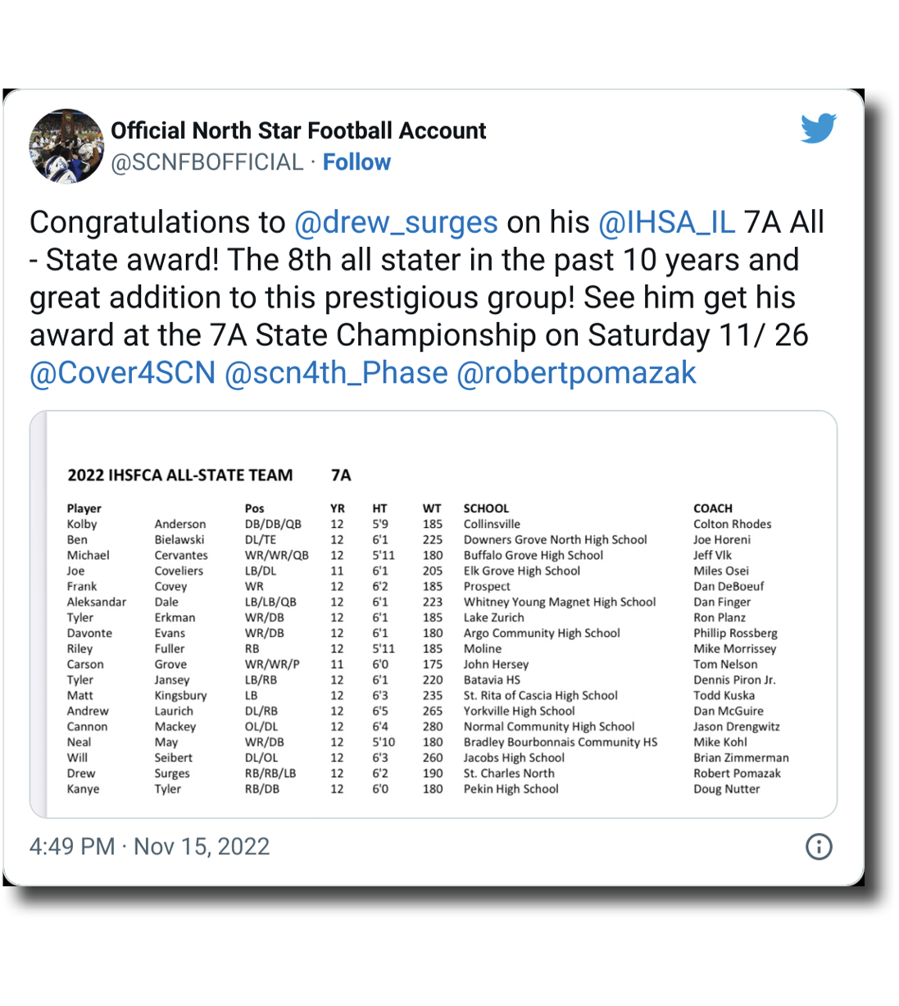Click the COACH column header in the image

coord(713,508)
